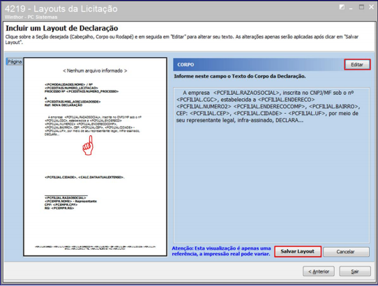Select the Página tab
The width and height of the screenshot is (378, 286).
(x=15, y=61)
